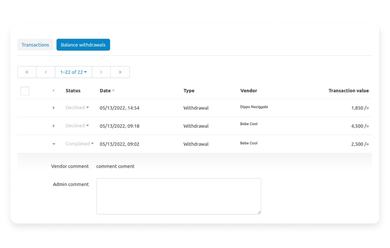
Task: Click Withdrawal type in the Dippo Naziggala row
Action: 196,108
